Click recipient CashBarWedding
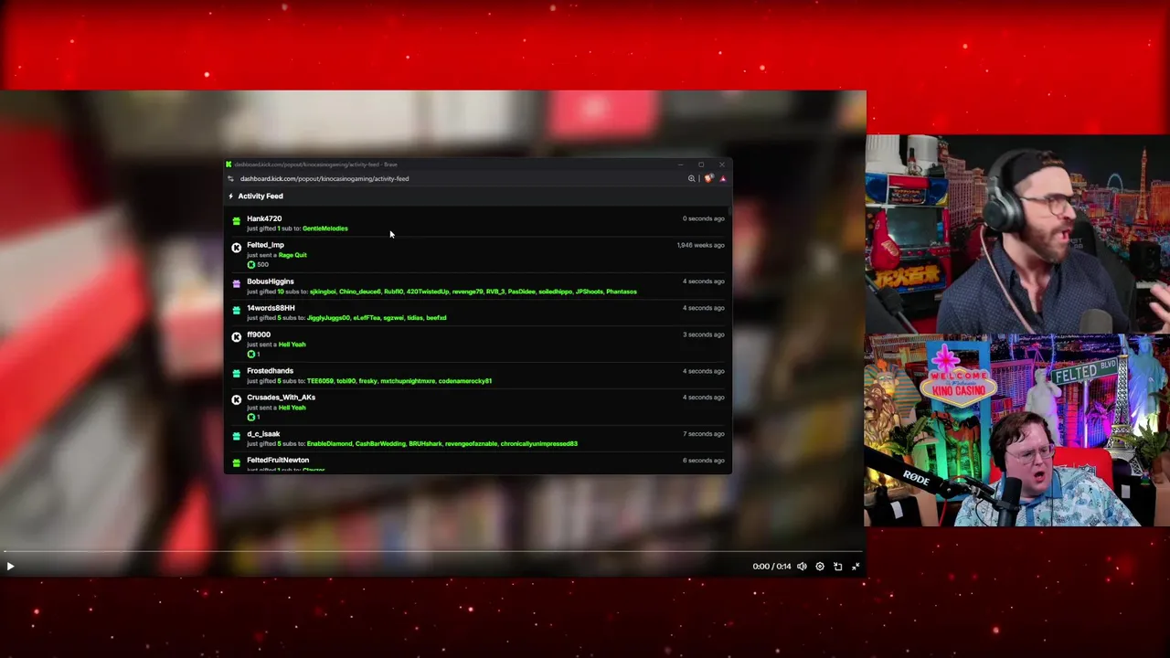 380,444
